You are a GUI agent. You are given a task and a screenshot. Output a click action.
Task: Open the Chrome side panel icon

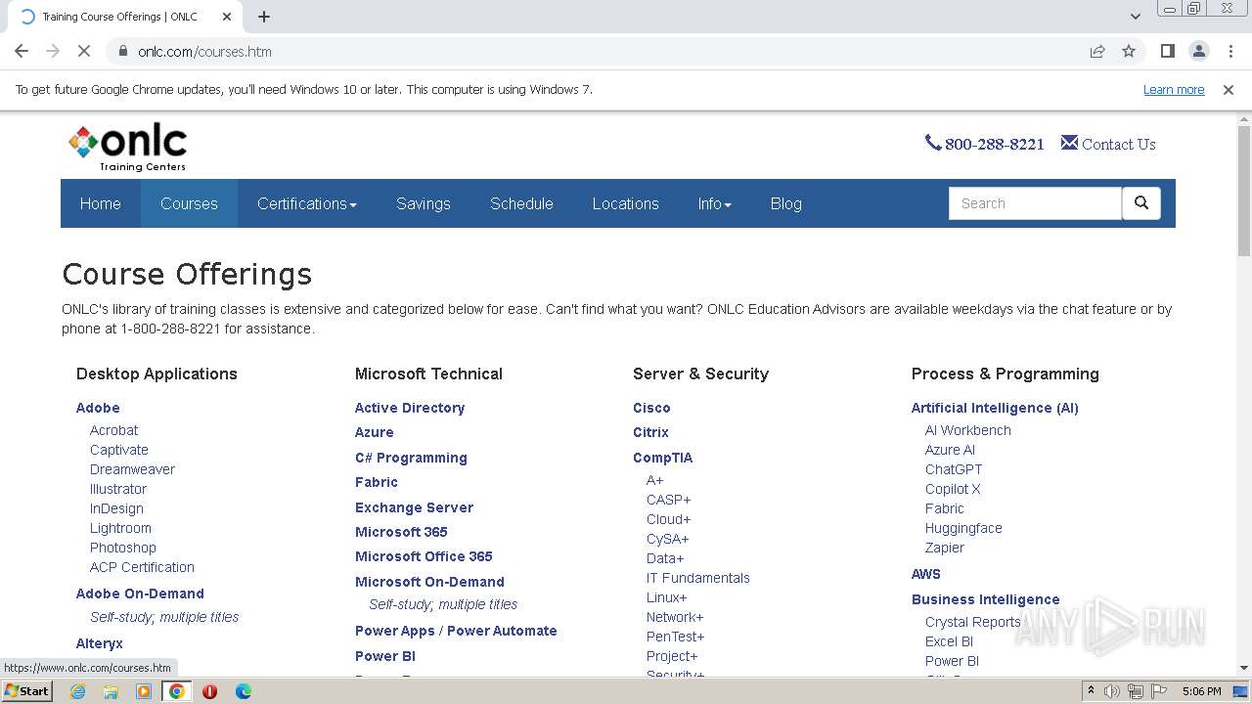[1167, 51]
